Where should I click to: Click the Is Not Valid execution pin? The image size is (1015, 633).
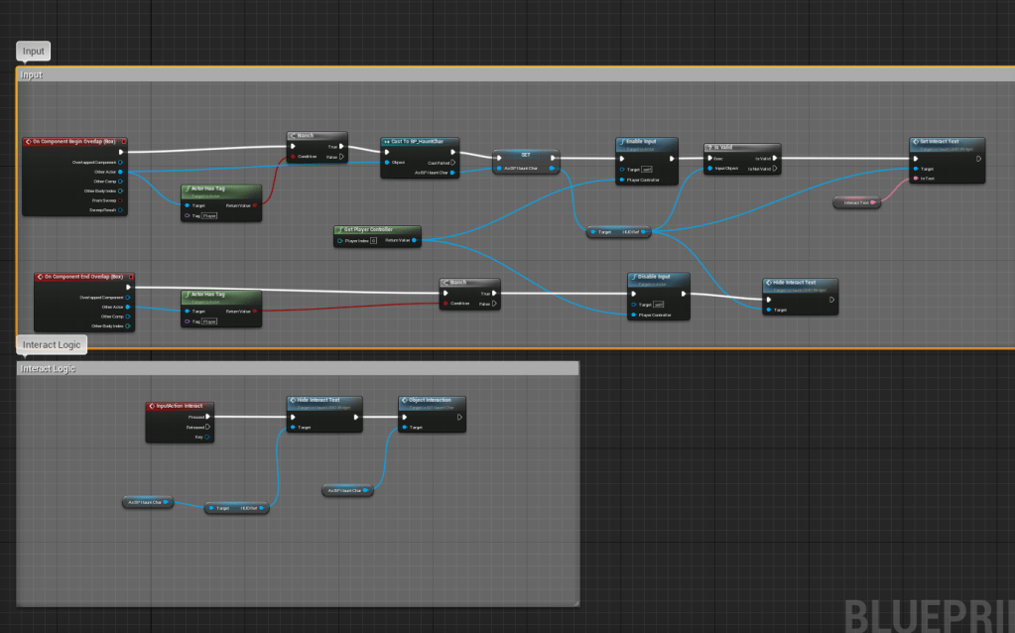coord(777,170)
